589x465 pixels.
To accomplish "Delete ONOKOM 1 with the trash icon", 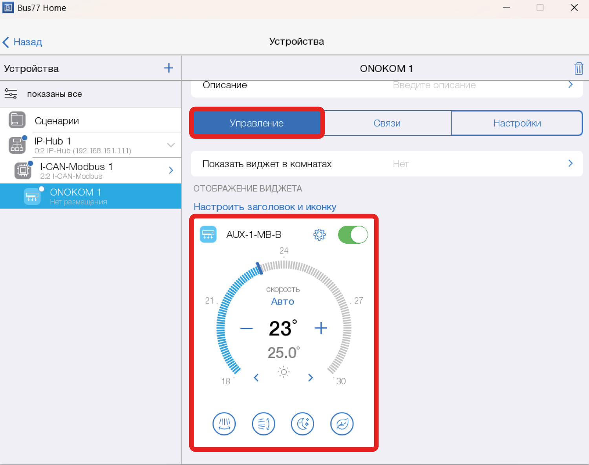I will tap(578, 68).
